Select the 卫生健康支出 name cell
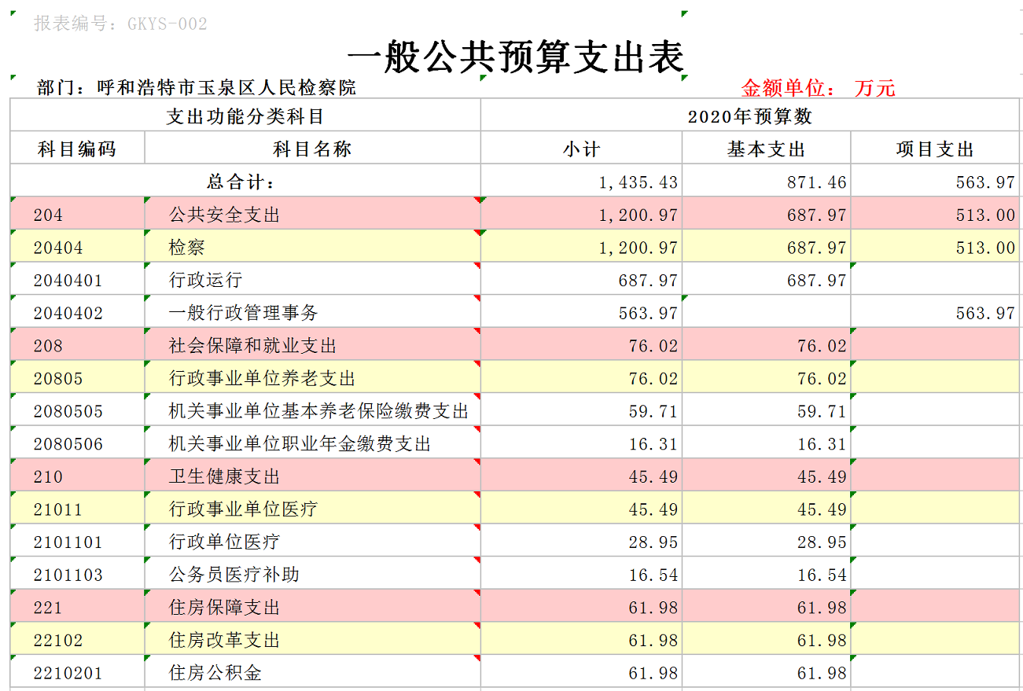 (x=313, y=476)
